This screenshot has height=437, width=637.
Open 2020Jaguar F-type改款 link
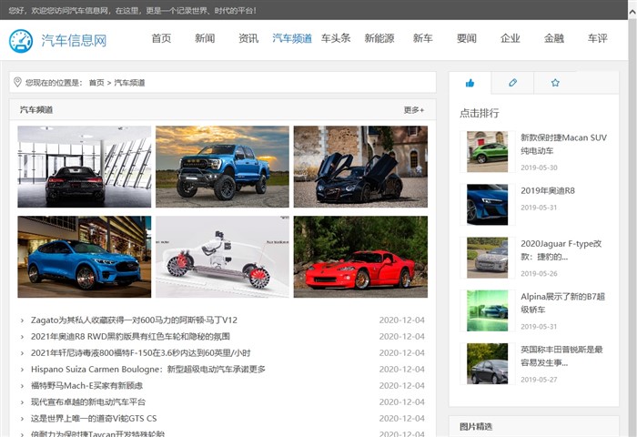point(561,250)
